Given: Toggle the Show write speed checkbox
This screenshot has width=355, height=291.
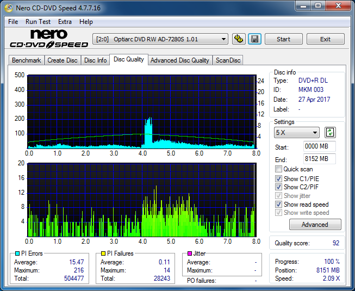Looking at the screenshot, I should (278, 213).
